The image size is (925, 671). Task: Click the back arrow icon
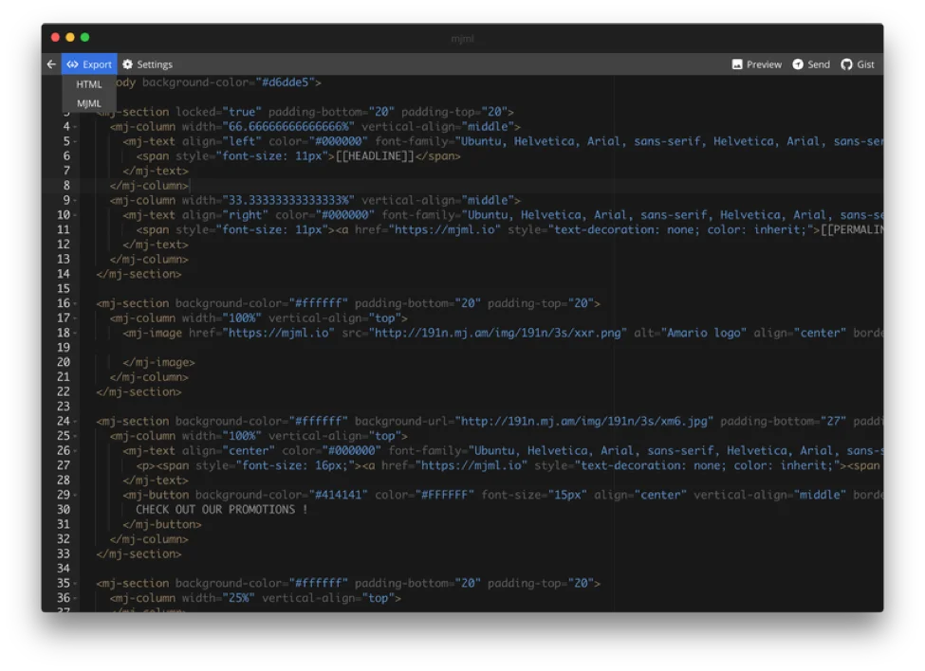(51, 64)
